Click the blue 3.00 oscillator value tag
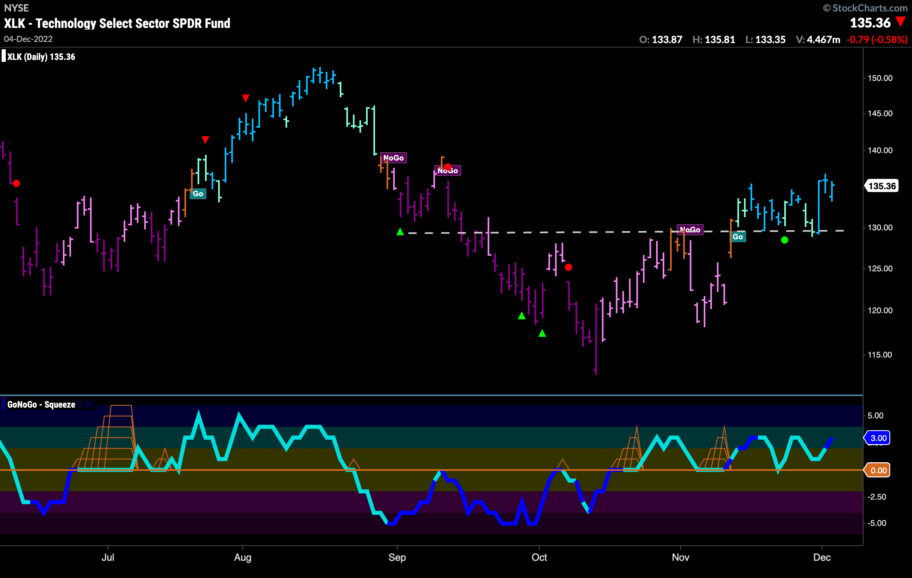 (878, 438)
